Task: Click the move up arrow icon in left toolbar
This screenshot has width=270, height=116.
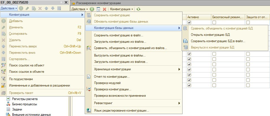Action: click(x=46, y=8)
